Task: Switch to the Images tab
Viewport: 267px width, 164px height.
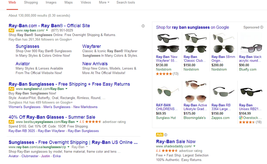Action: pyautogui.click(x=51, y=3)
